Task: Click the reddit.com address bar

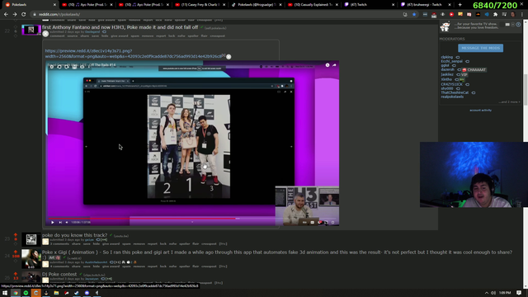Action: tap(215, 15)
